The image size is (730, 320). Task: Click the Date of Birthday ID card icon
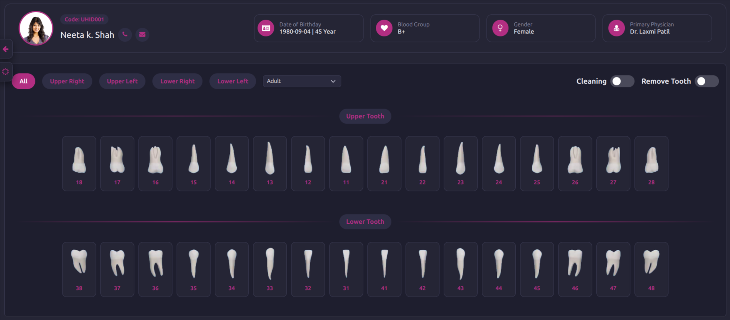(266, 28)
